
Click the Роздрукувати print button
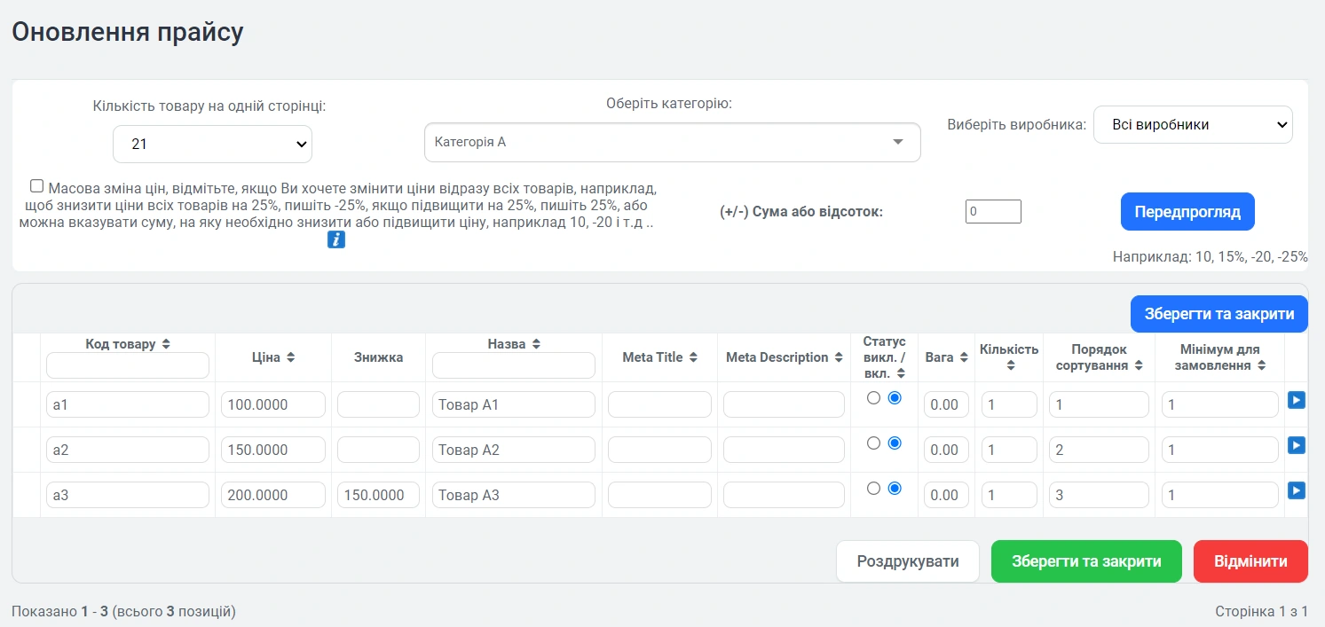coord(907,561)
